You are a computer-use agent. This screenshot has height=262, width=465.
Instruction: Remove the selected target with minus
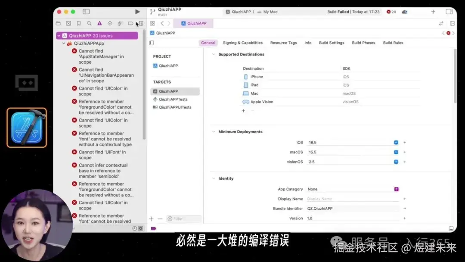tap(160, 218)
